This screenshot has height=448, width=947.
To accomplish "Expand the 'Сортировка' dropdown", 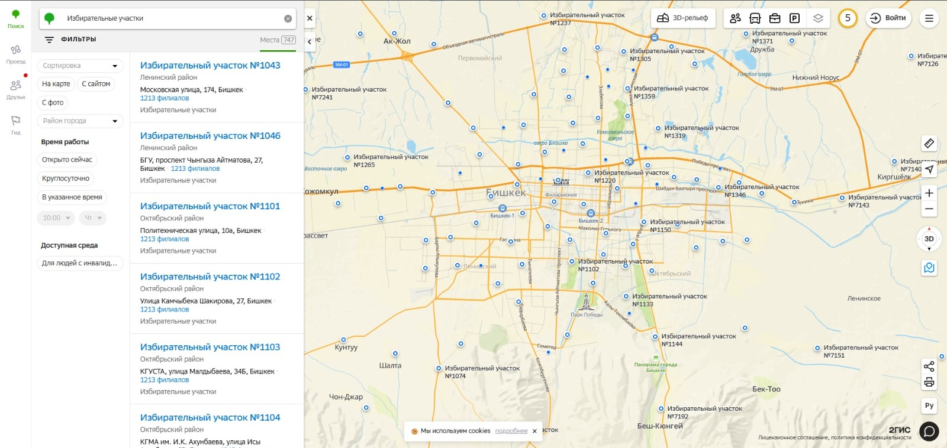I will (80, 66).
